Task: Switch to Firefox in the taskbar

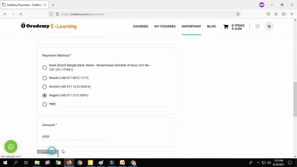Action: (69, 163)
